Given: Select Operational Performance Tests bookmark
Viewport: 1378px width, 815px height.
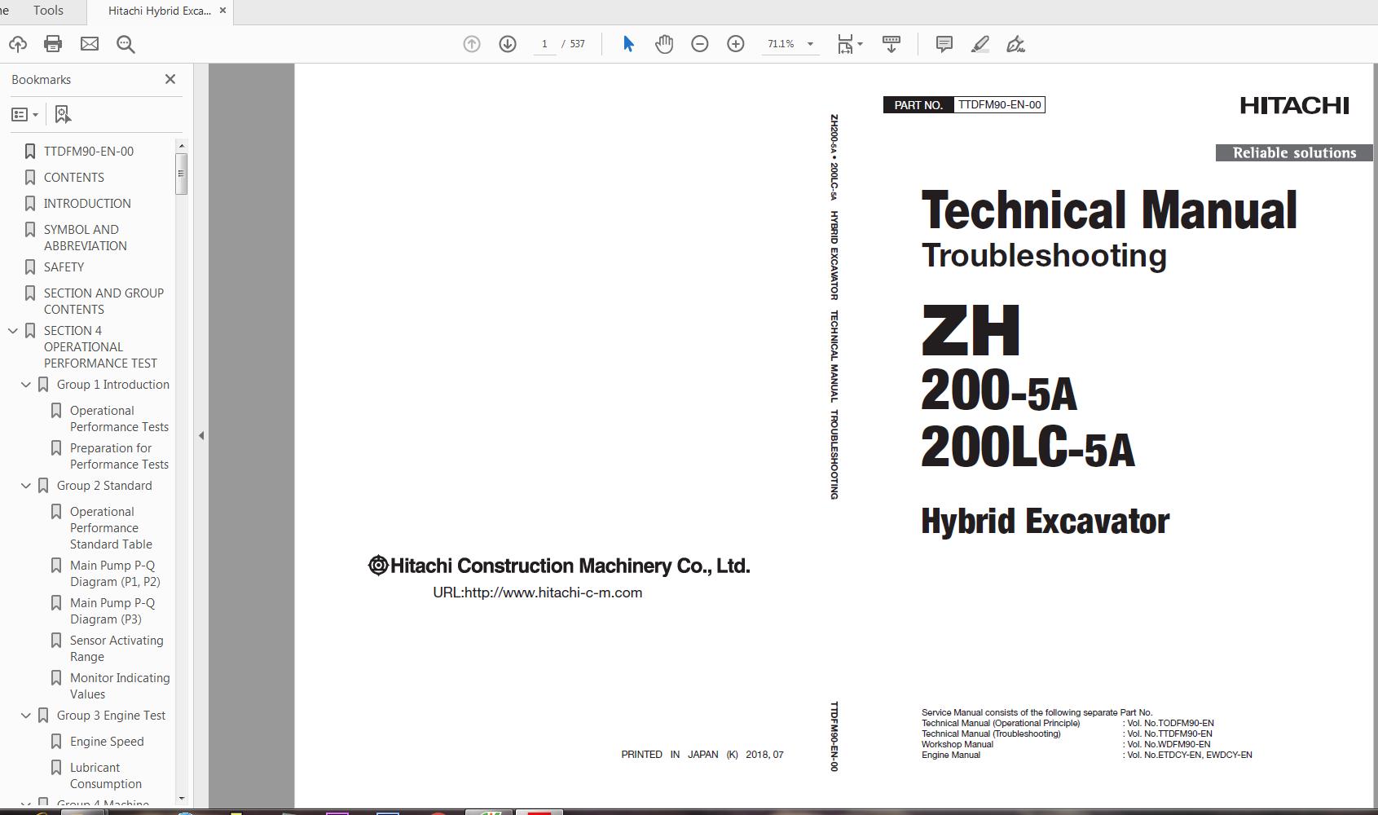Looking at the screenshot, I should pyautogui.click(x=119, y=419).
